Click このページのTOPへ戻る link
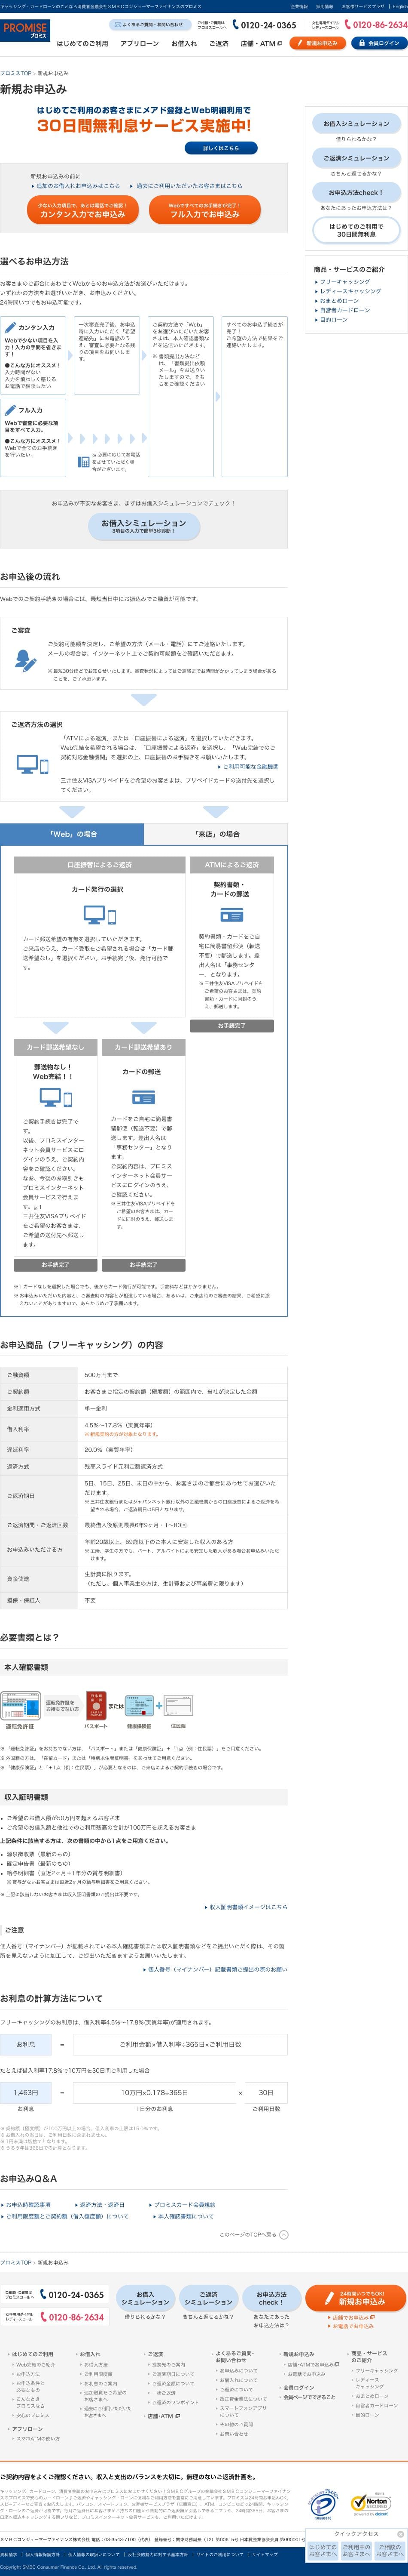This screenshot has height=2576, width=408. [253, 2234]
